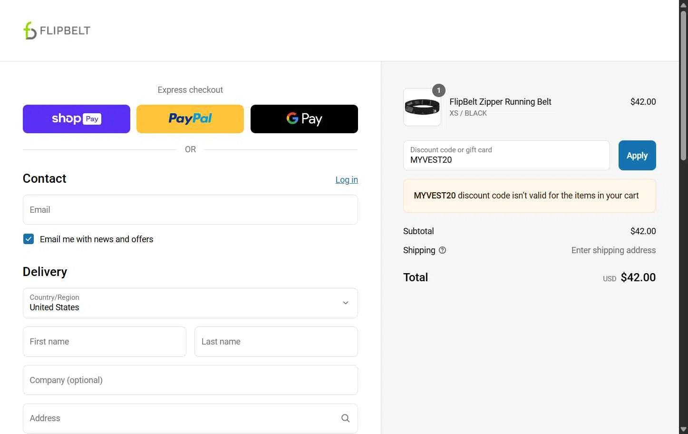Screen dimensions: 688x434
Task: Click the scrollbar up arrow
Action: click(683, 5)
